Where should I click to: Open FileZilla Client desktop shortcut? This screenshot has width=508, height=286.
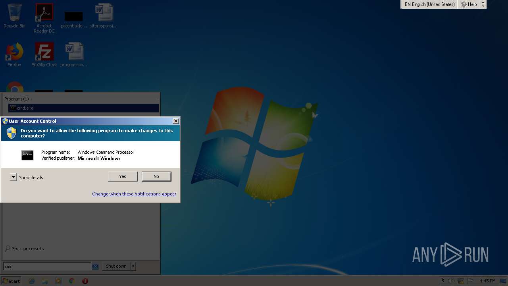(x=44, y=55)
